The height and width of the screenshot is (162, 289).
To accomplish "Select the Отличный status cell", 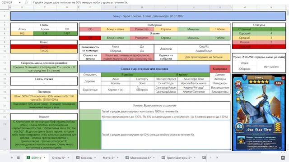I will tap(245, 29).
